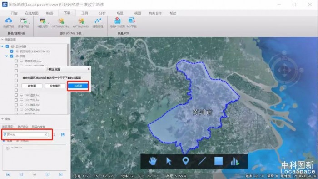Image resolution: width=318 pixels, height=179 pixels.
Task: Toggle the OPG温度.lrc layer checkbox
Action: point(16,95)
